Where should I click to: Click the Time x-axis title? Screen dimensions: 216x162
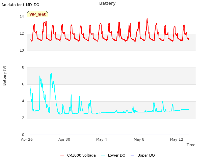coord(191,145)
